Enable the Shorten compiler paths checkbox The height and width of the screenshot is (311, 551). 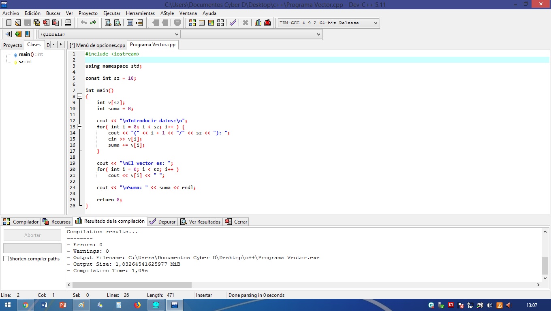click(x=6, y=259)
